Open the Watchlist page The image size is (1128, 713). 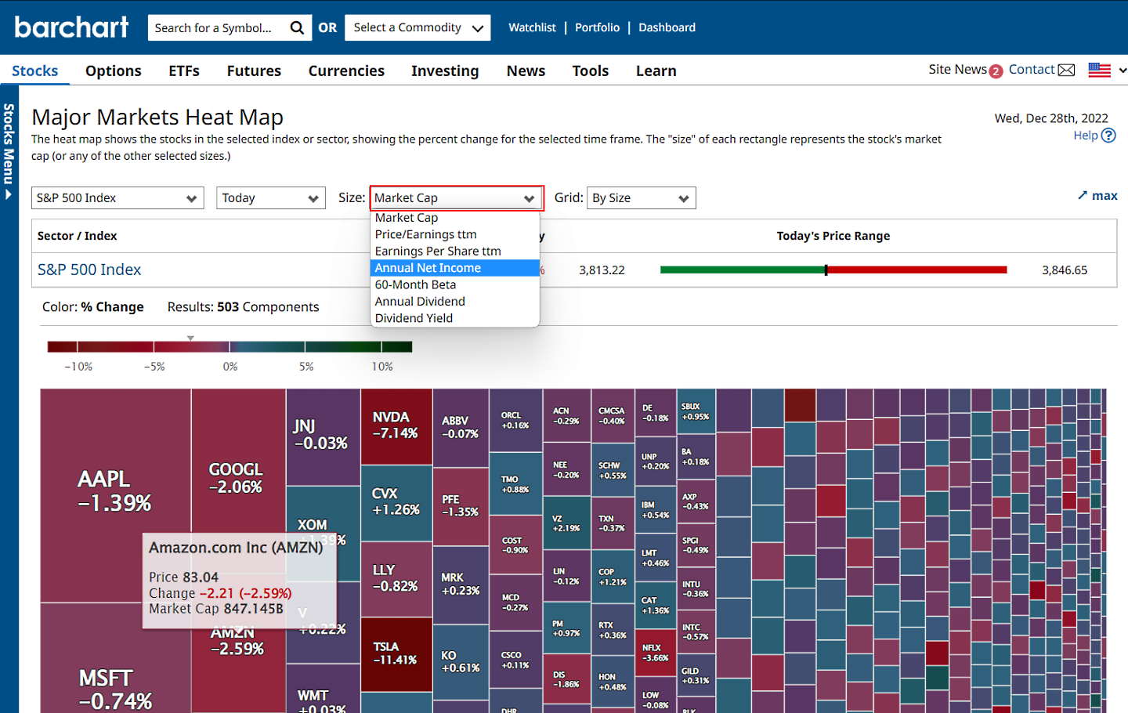tap(532, 27)
